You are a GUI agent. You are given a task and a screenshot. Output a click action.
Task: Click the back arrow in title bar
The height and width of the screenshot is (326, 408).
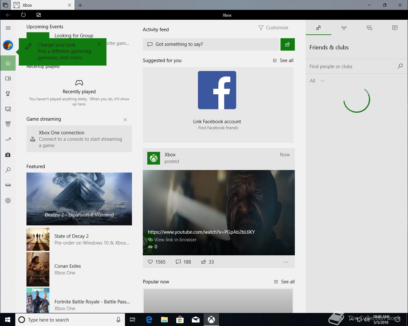coord(8,15)
